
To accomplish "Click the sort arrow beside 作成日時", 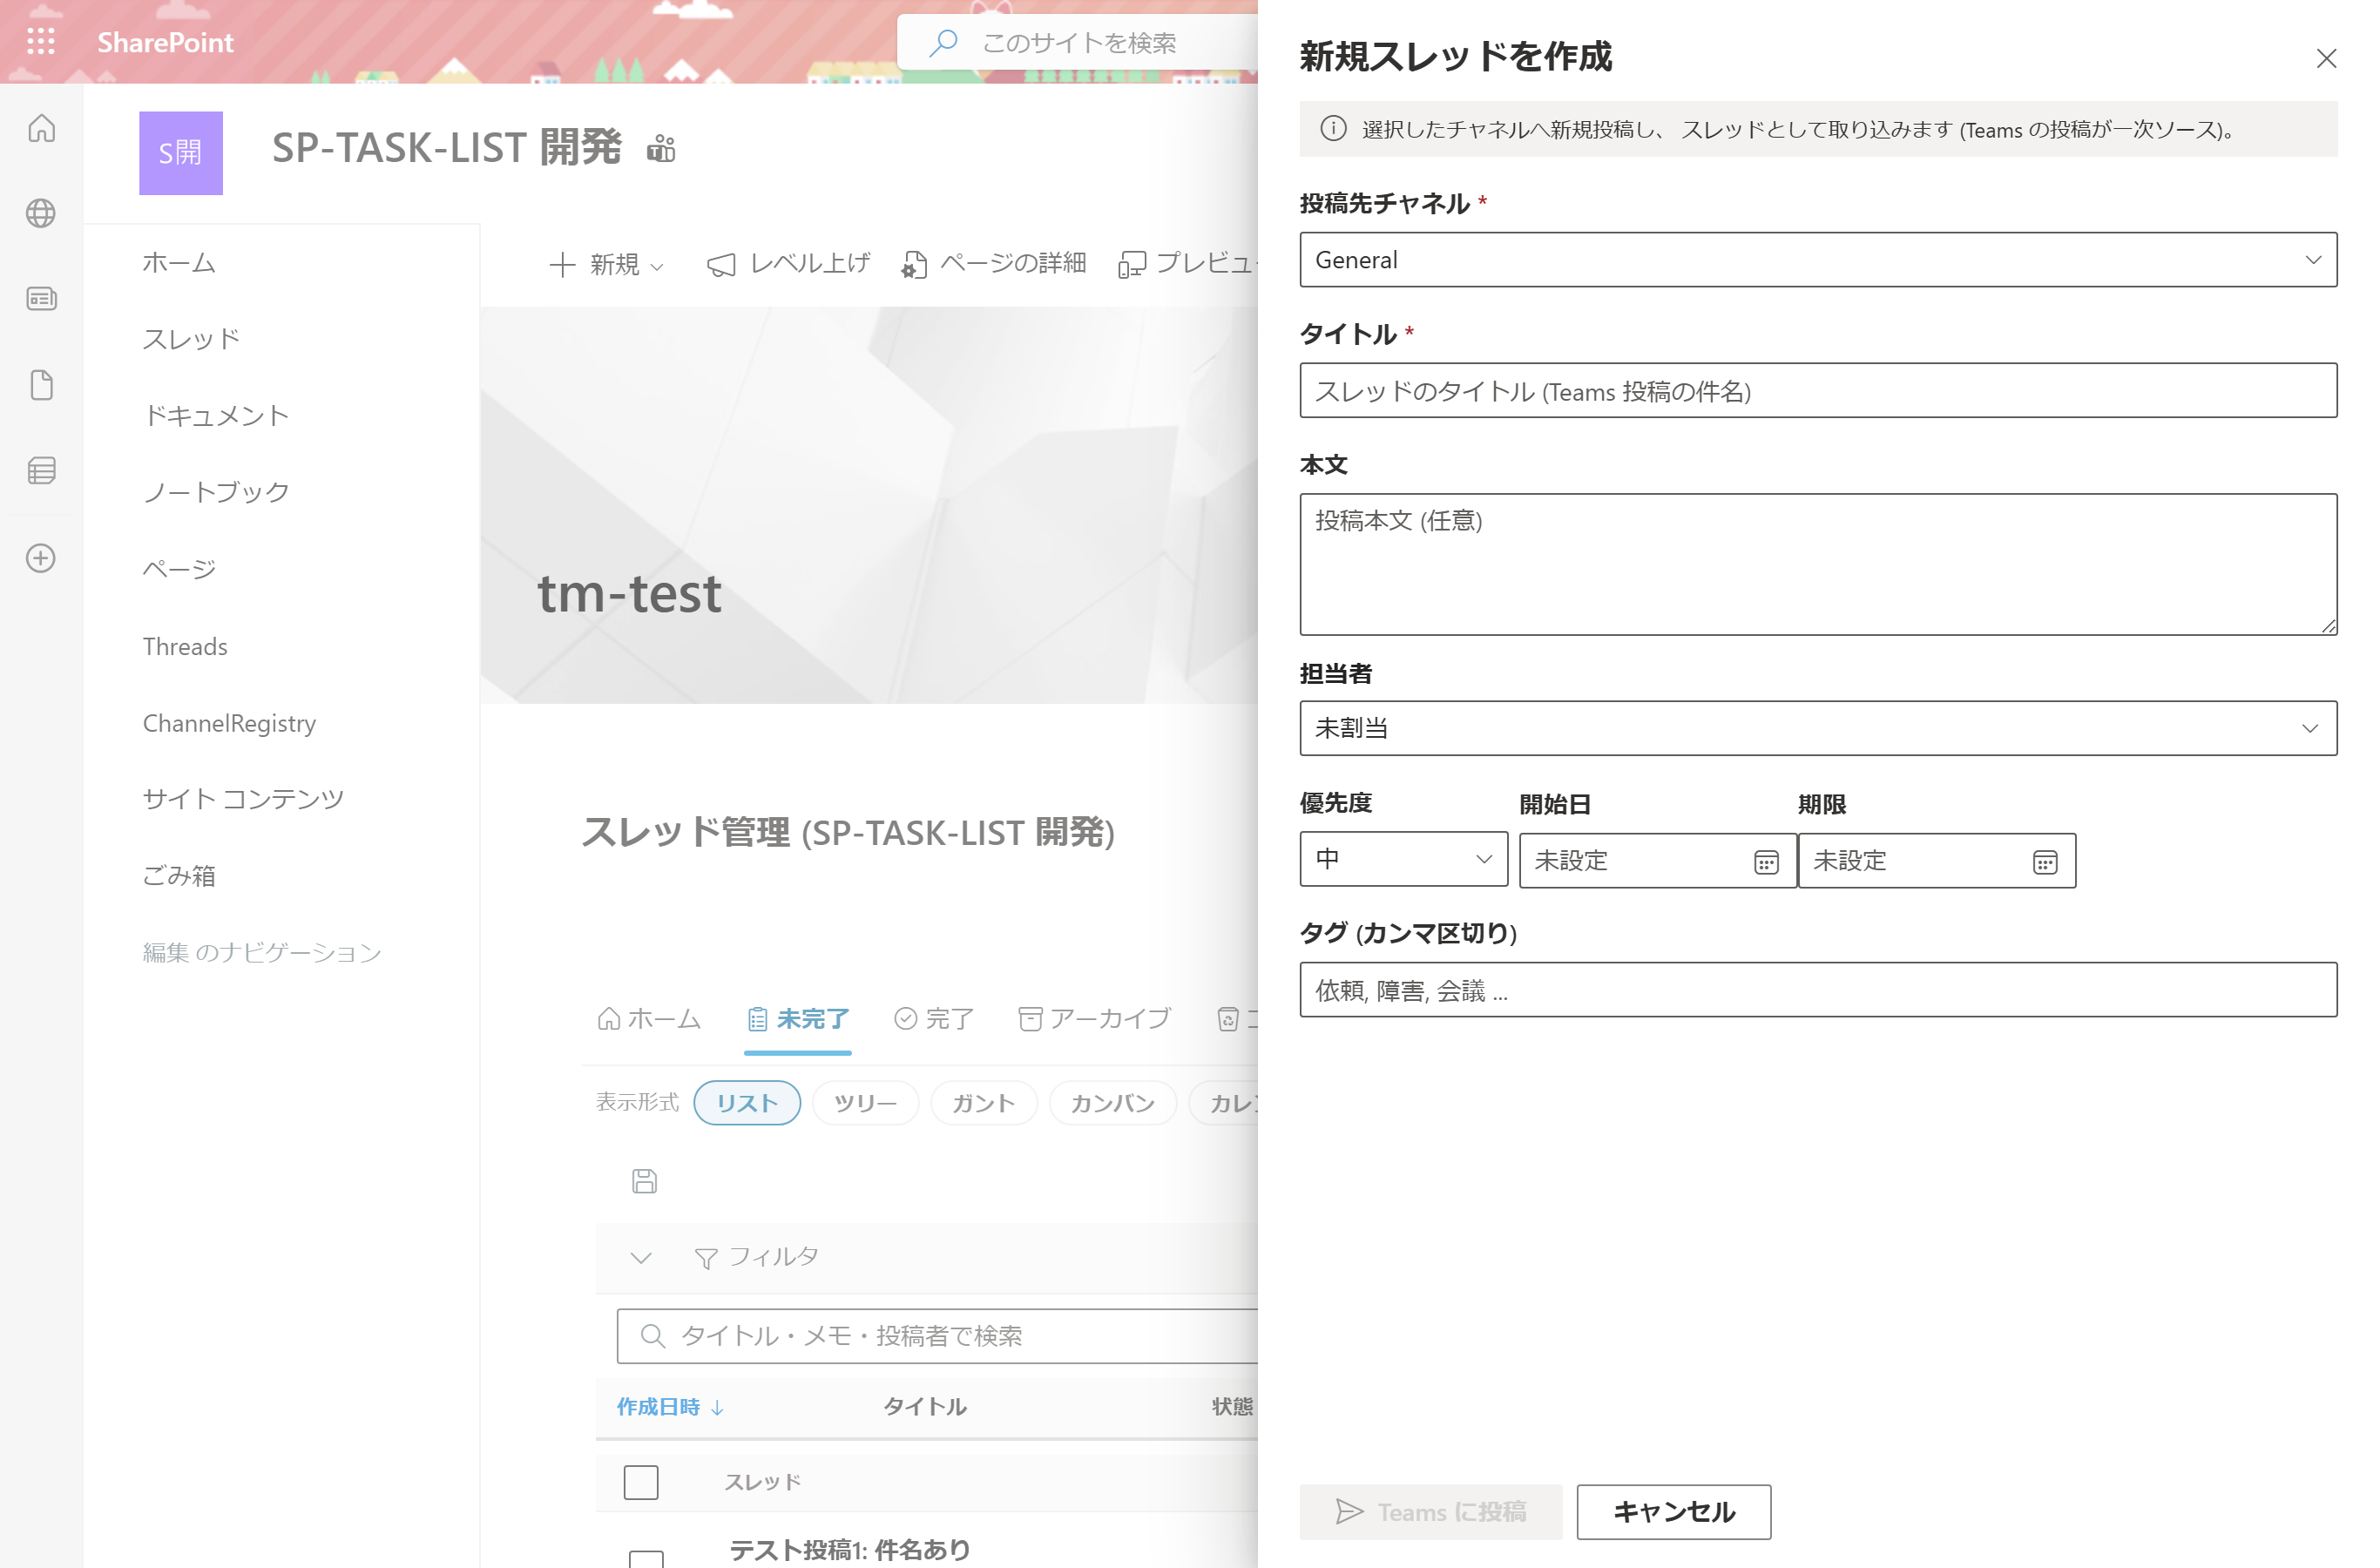I will tap(717, 1407).
